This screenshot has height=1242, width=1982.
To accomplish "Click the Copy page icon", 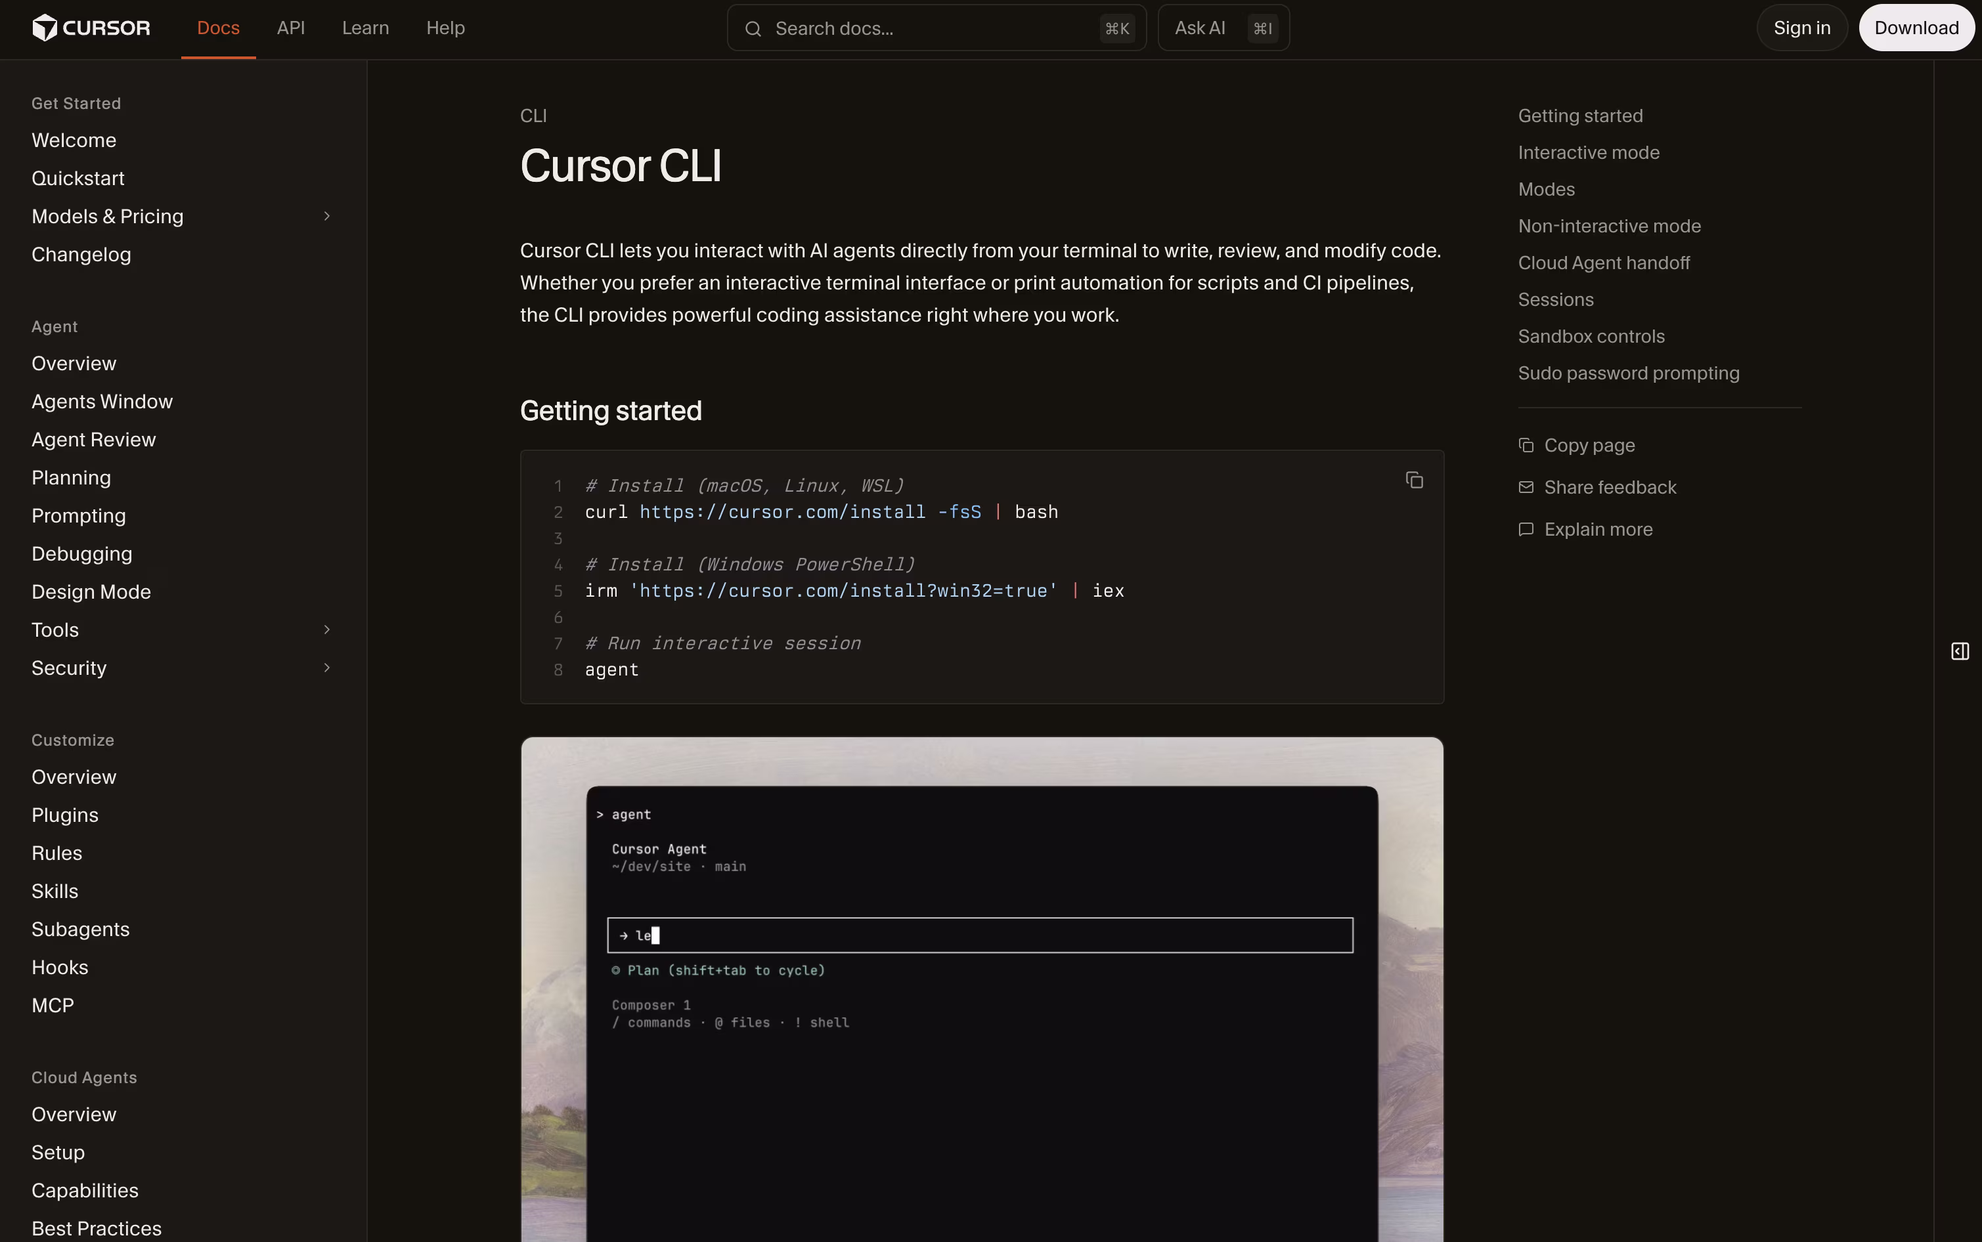I will coord(1526,445).
